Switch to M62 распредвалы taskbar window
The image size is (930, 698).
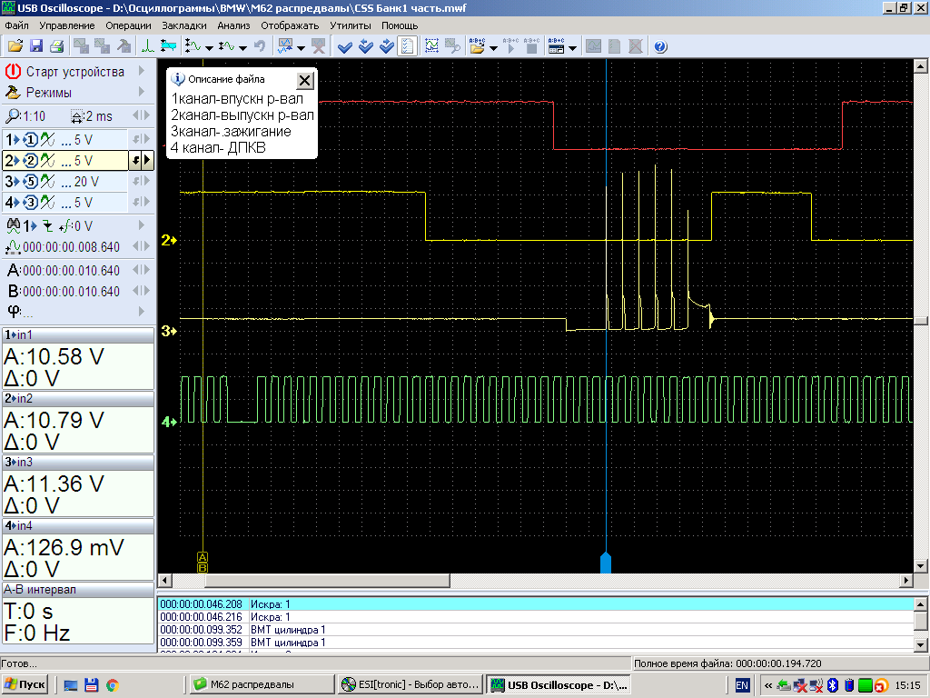pos(263,685)
